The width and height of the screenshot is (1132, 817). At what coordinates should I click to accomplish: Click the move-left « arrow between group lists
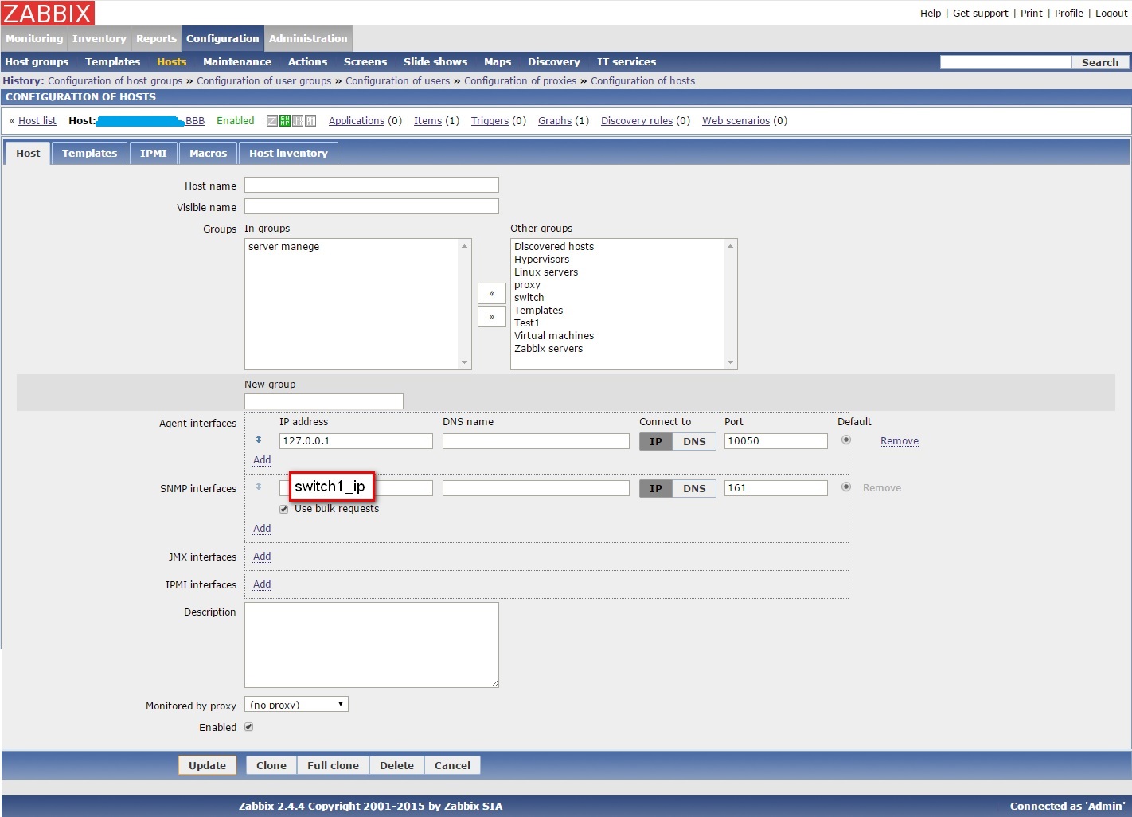click(491, 294)
